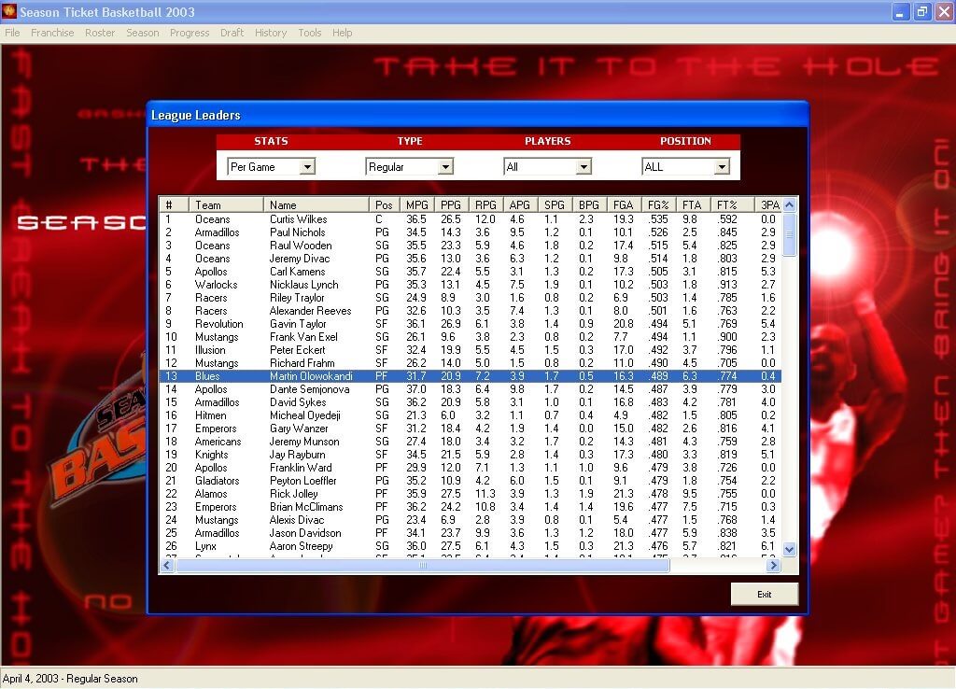Open the Season menu
The width and height of the screenshot is (956, 689).
pos(143,33)
